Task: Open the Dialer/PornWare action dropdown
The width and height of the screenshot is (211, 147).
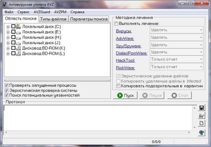Action: tap(177, 52)
